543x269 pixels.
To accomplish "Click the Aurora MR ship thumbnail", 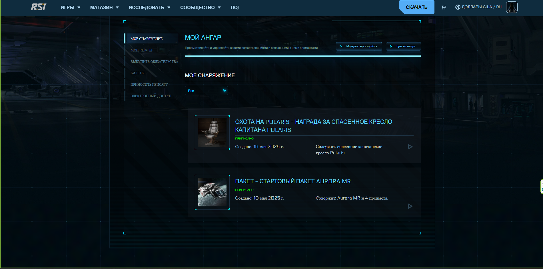I will pyautogui.click(x=212, y=192).
